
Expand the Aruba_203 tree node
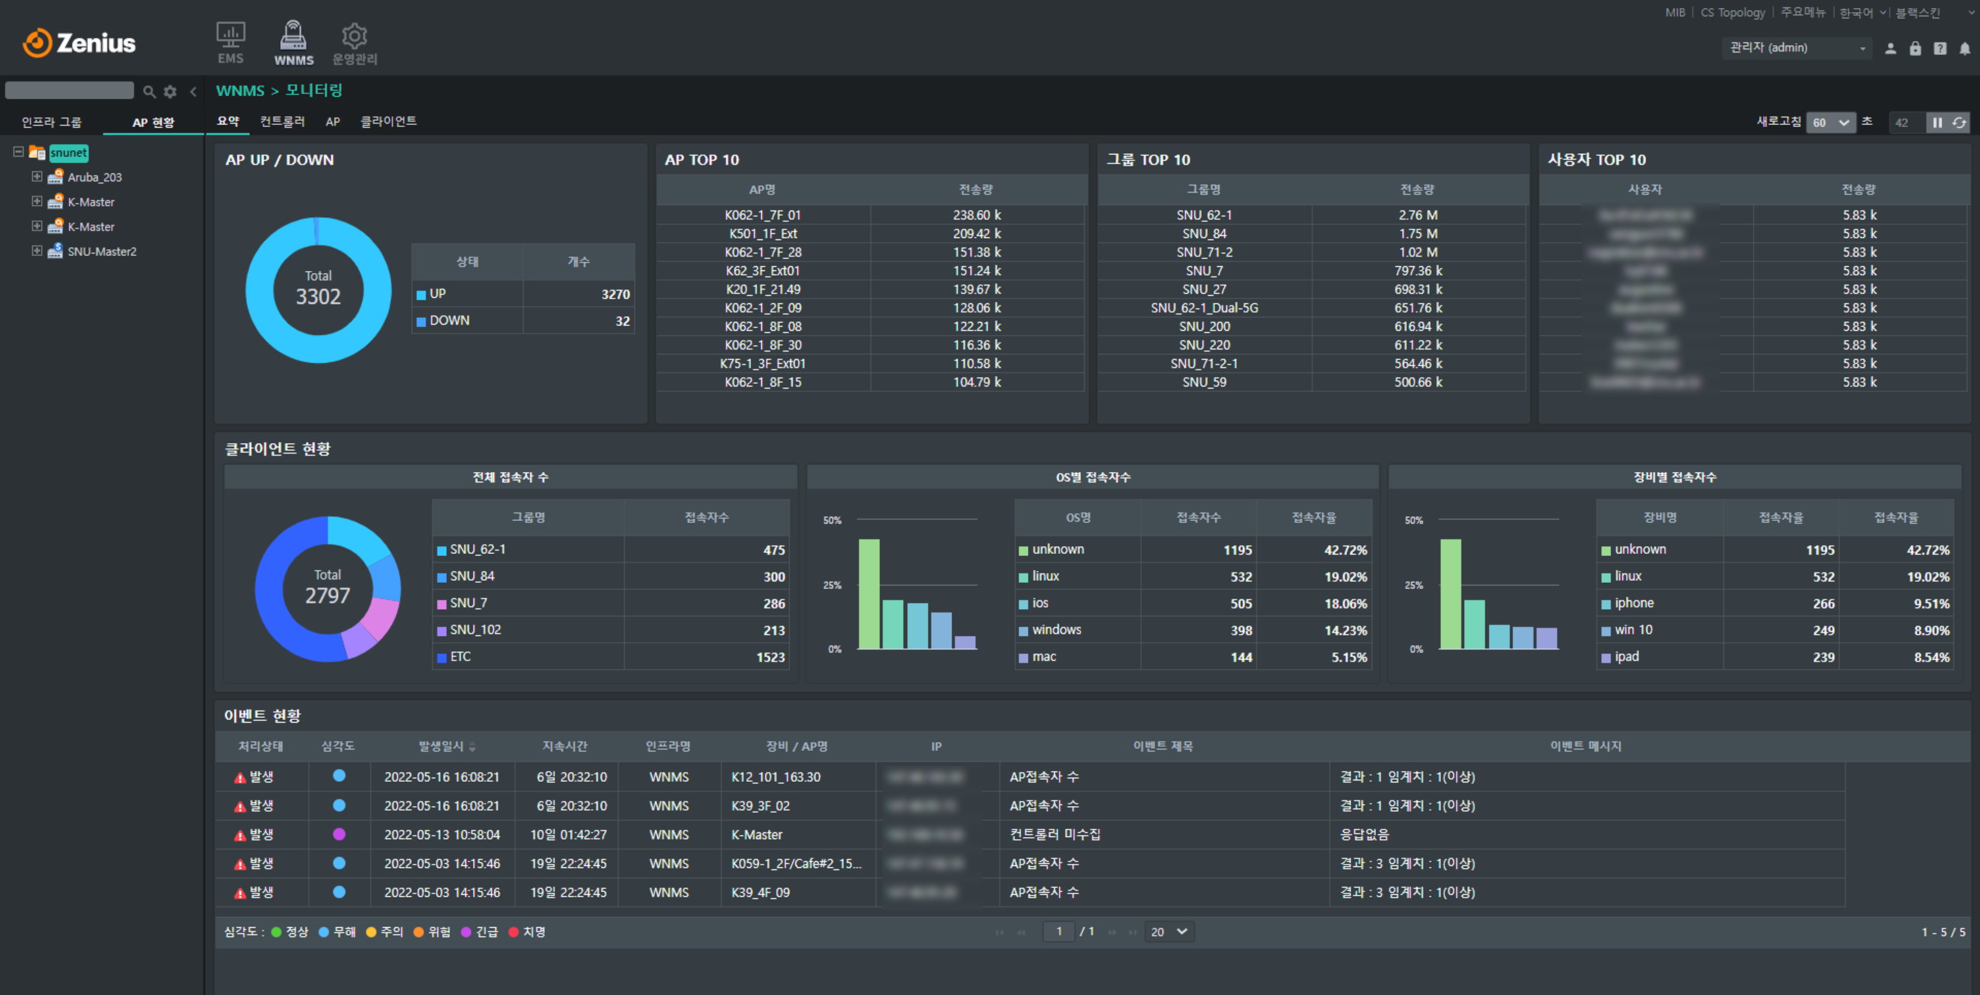(x=36, y=177)
